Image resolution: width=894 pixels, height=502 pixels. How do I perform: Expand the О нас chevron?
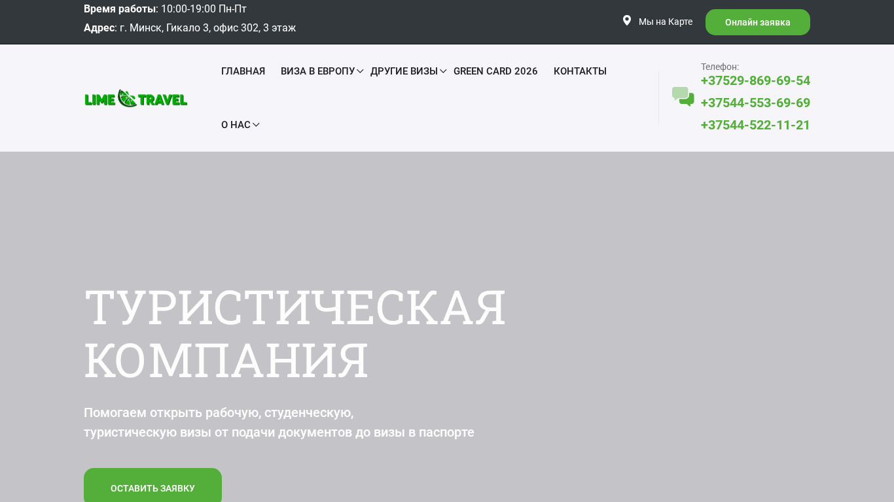256,125
